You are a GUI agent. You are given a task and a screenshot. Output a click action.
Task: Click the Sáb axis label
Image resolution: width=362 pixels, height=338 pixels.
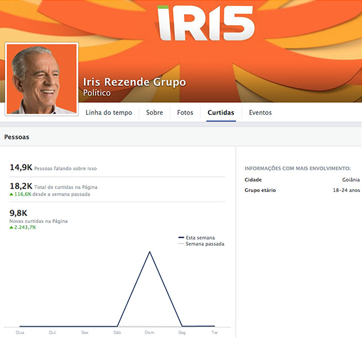point(117,333)
